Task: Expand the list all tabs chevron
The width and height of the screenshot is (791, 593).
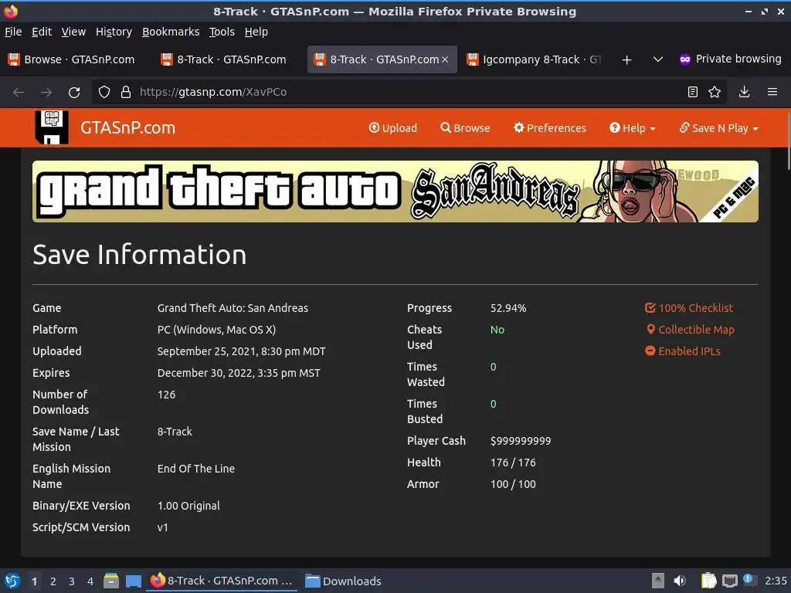Action: point(658,59)
